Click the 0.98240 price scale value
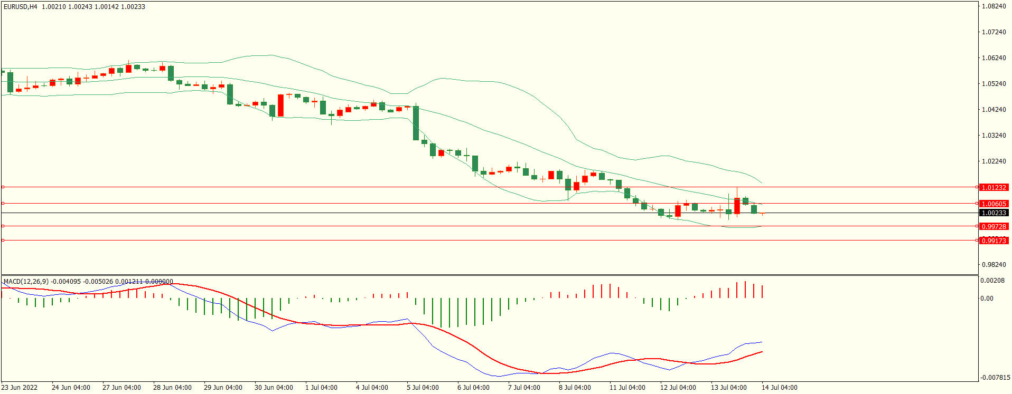Screen dimensions: 1012x394 pyautogui.click(x=994, y=265)
